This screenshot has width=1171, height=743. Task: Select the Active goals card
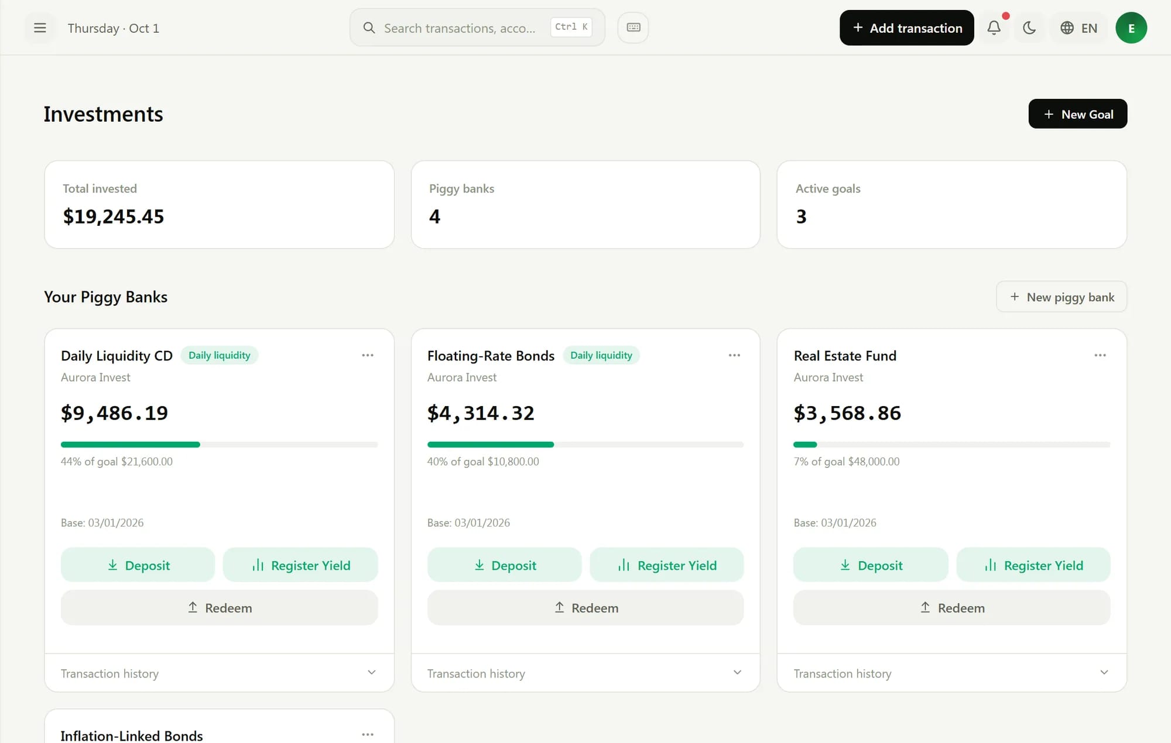(951, 205)
